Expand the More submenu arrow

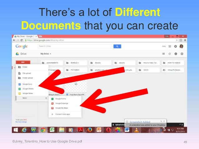pyautogui.click(x=46, y=98)
